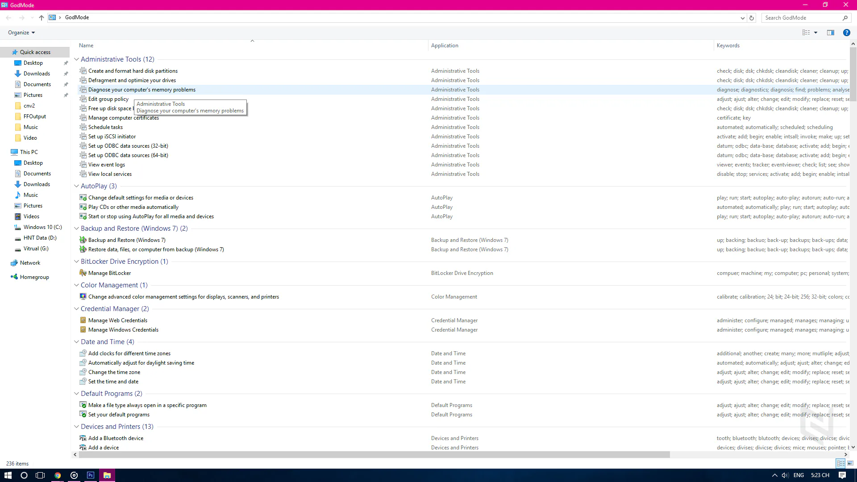This screenshot has width=857, height=482.
Task: Open the Manage BitLocker icon
Action: 83,273
